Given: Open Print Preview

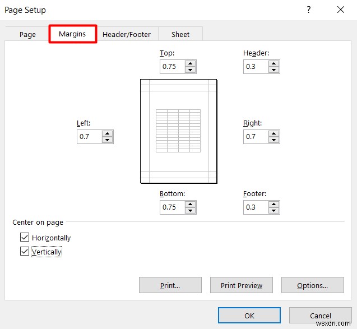Looking at the screenshot, I should [x=242, y=285].
